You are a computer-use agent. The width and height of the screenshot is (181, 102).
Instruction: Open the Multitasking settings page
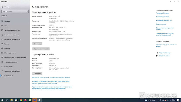[x=10, y=53]
